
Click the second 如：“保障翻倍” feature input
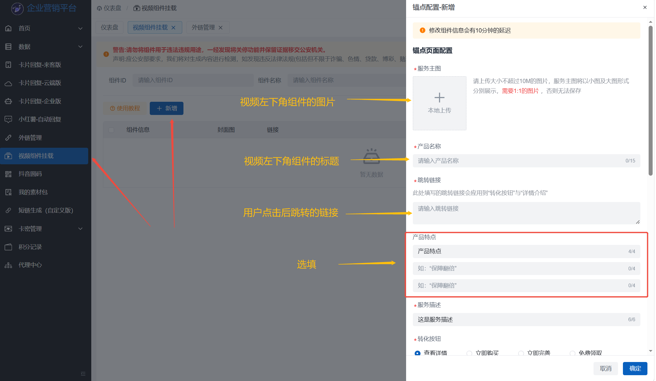526,269
